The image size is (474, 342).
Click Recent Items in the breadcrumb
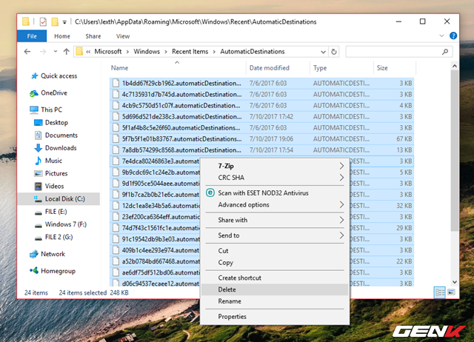[190, 52]
